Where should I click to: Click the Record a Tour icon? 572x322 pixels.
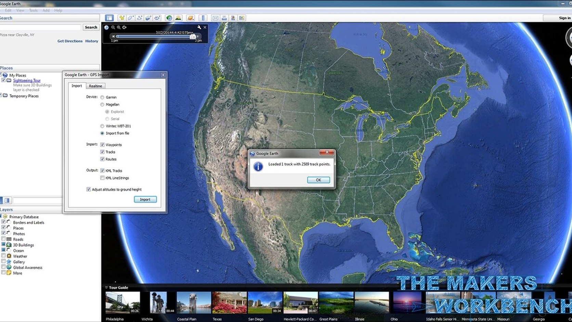[x=157, y=18]
